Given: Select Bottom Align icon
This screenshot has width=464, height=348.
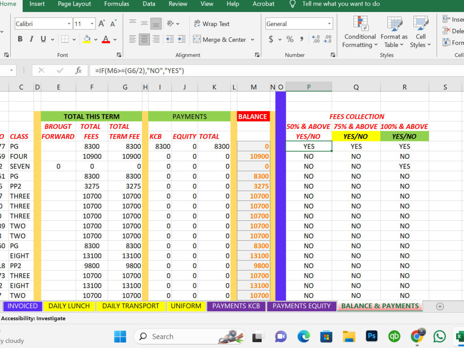Looking at the screenshot, I should (155, 23).
